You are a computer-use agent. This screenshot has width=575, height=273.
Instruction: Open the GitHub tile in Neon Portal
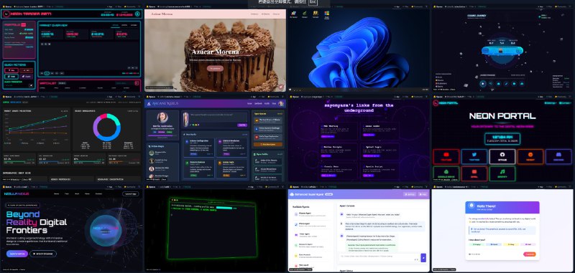pyautogui.click(x=502, y=156)
